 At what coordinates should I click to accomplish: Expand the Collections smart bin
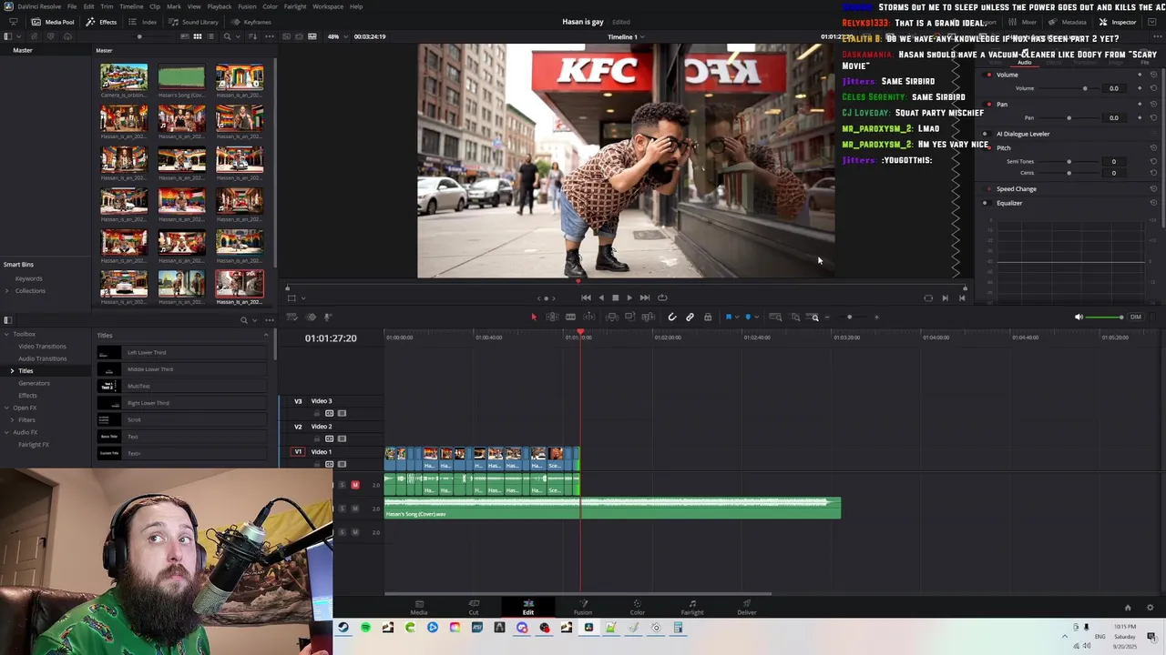6,291
